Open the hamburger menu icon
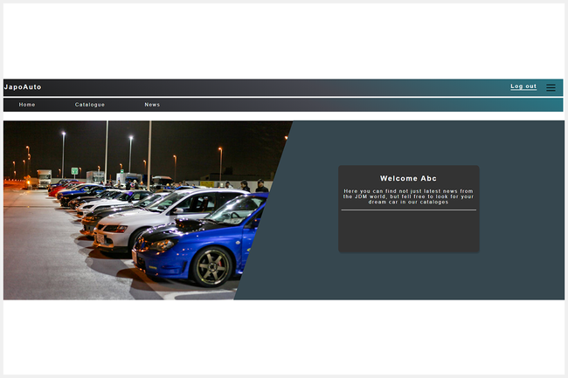The height and width of the screenshot is (378, 568). tap(551, 87)
